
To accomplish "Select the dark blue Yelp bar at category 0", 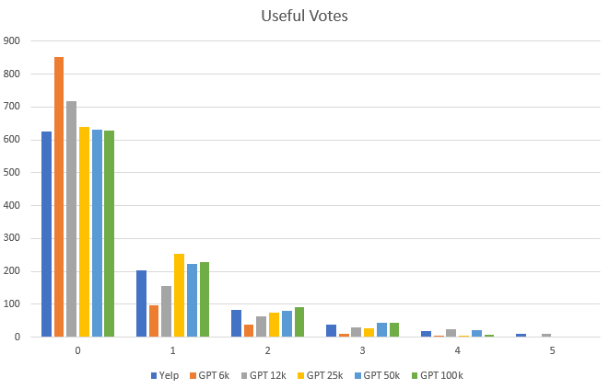I will 46,234.
